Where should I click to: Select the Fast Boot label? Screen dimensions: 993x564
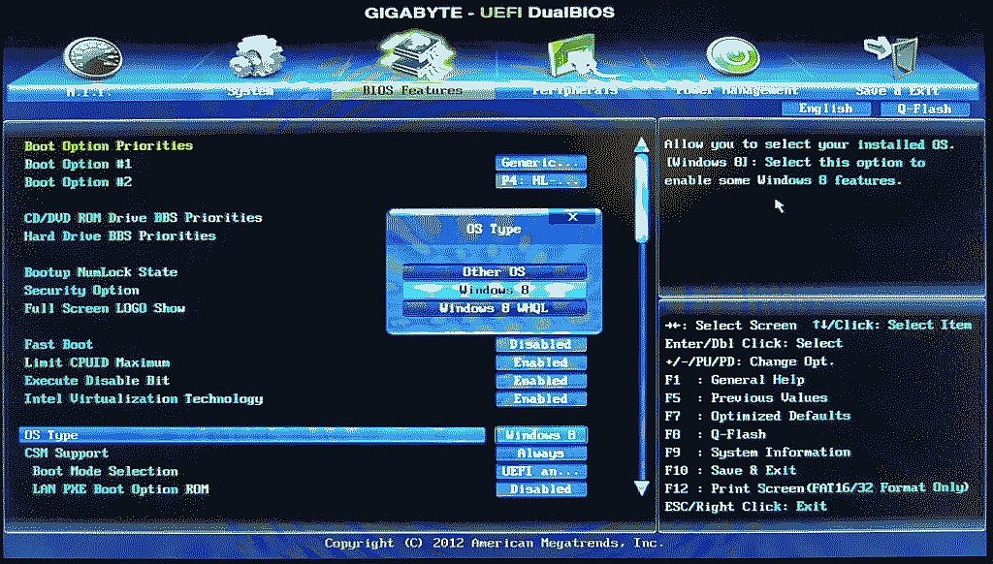coord(58,344)
